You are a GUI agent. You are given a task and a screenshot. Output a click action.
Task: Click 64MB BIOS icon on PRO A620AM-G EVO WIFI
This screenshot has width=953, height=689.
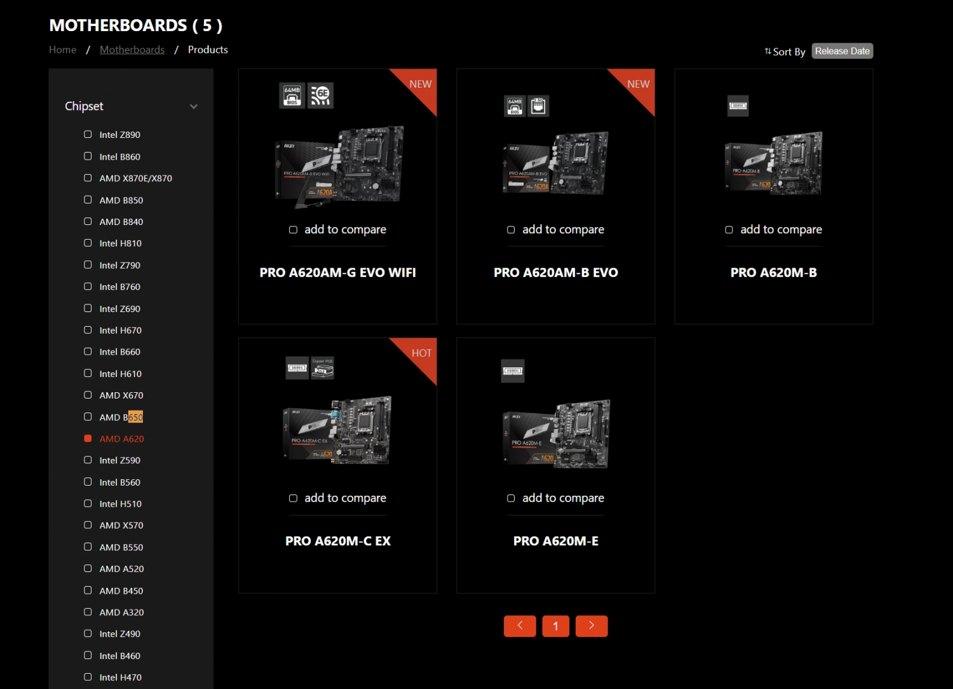(292, 95)
